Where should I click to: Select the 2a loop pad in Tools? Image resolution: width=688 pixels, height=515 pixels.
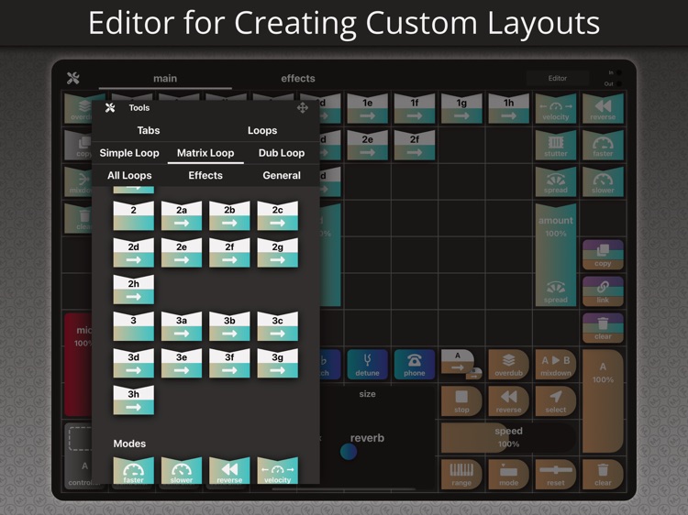click(x=182, y=215)
